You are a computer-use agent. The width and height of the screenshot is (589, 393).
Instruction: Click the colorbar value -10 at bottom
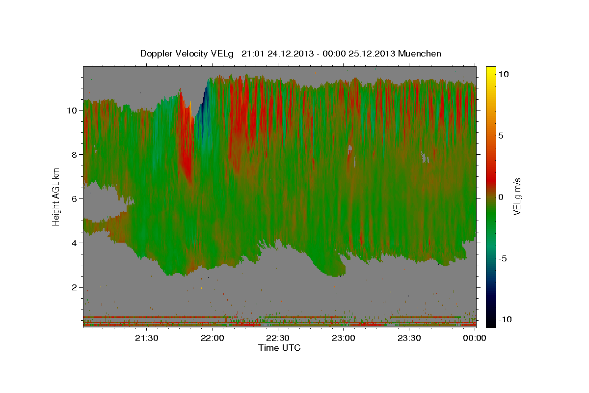point(505,319)
